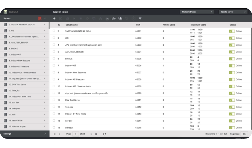252x148 pixels.
Task: Click the Stop server square icon
Action: coord(81,18)
